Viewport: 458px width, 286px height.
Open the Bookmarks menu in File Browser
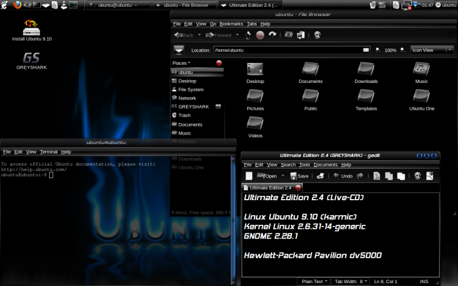pos(231,23)
